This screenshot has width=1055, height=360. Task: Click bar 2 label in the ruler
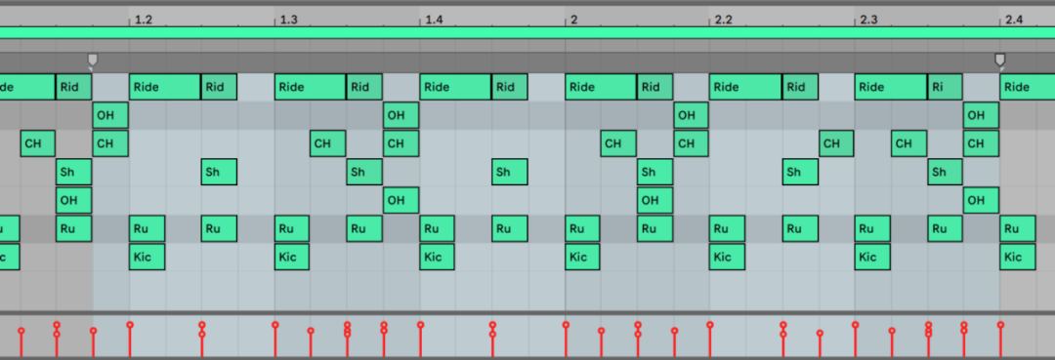pyautogui.click(x=574, y=20)
